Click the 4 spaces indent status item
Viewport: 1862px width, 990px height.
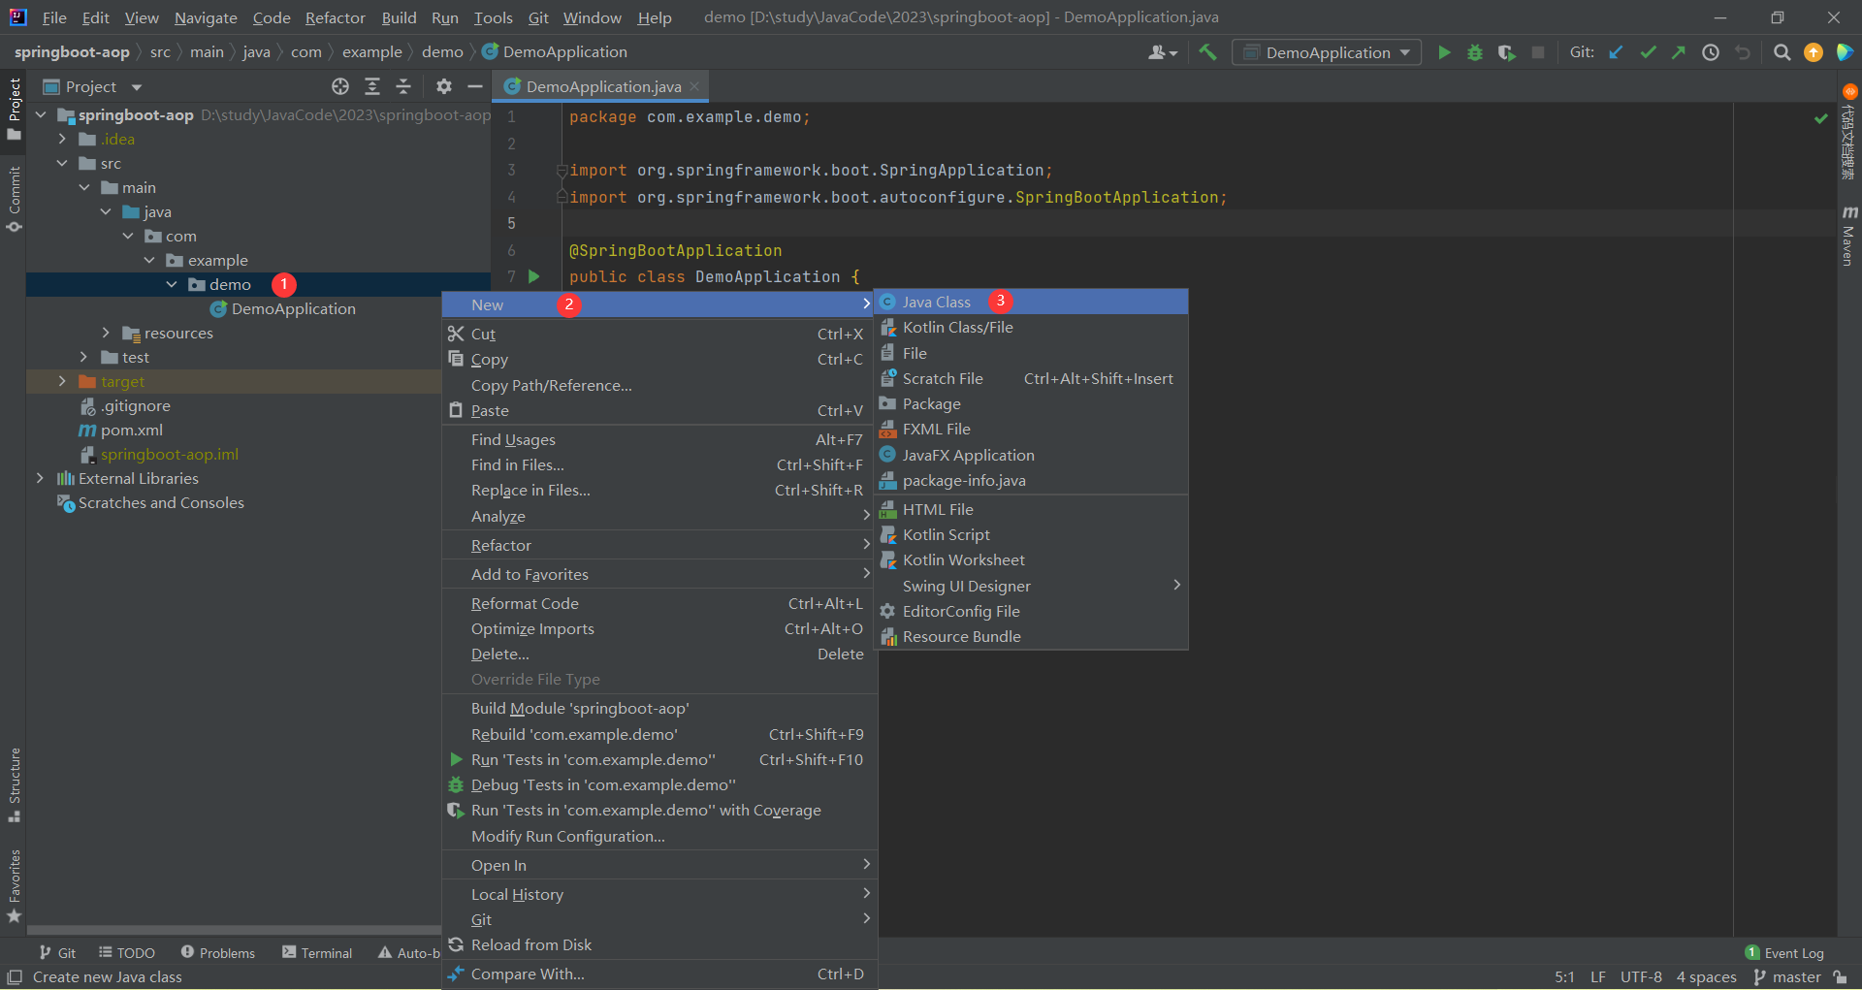(1707, 976)
